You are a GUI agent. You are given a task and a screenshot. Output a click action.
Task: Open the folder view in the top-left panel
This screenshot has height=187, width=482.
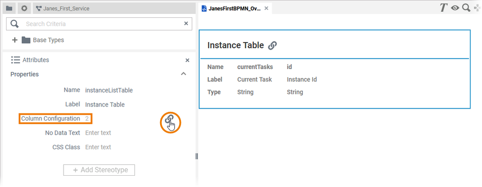click(x=9, y=8)
